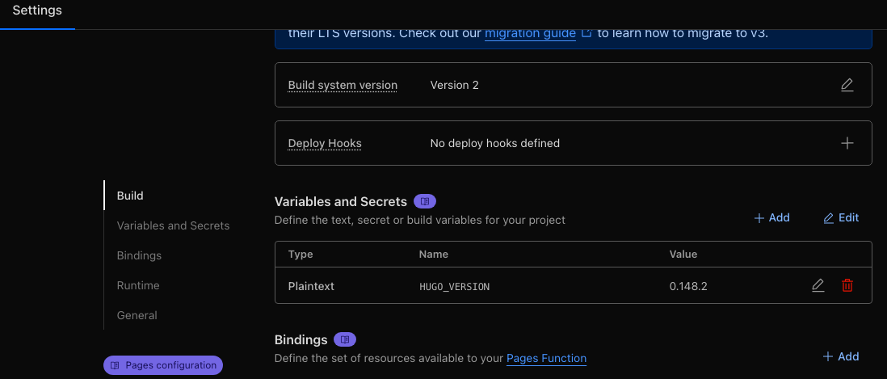
Task: Jump to General in sidebar navigation
Action: point(137,315)
